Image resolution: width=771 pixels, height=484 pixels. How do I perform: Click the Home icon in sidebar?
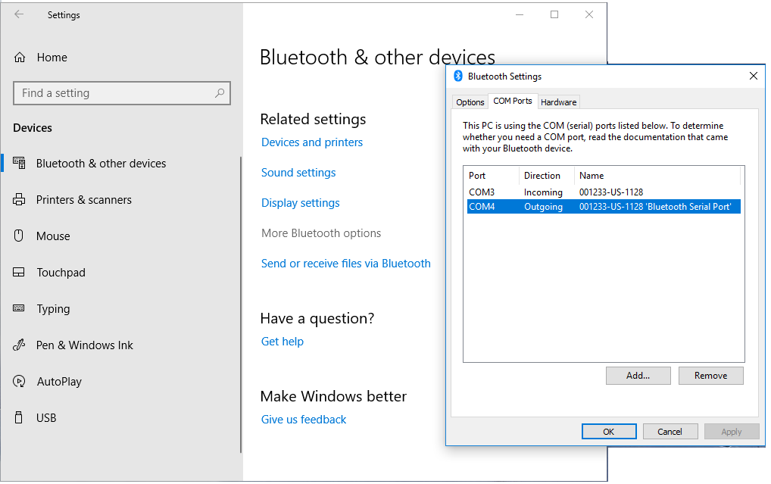pos(20,58)
